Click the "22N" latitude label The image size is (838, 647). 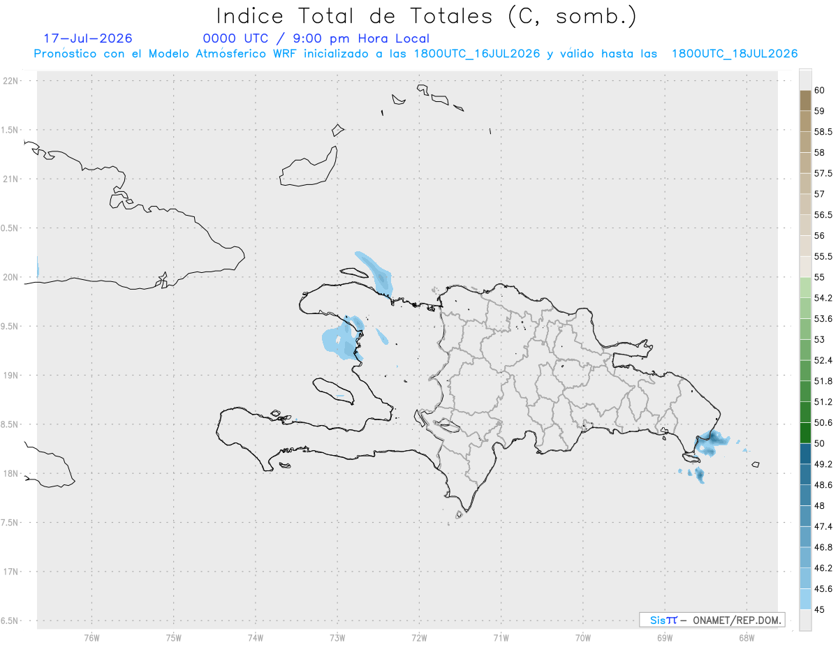point(12,80)
